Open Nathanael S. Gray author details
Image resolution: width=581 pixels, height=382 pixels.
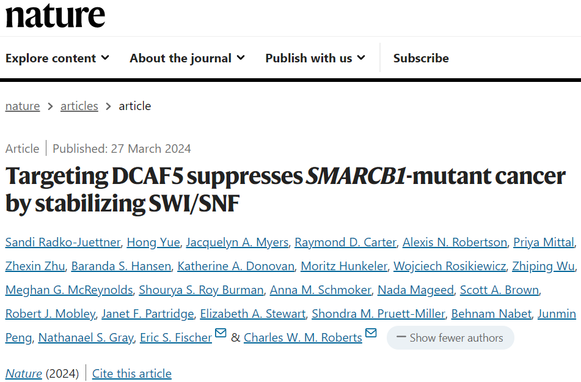(x=86, y=337)
